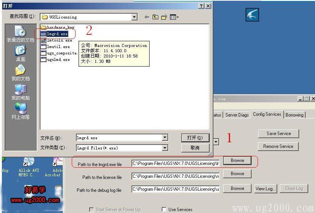Viewport: 315px width, 213px height.
Task: Open Adobe Acrobat desktop shortcut
Action: tap(54, 168)
